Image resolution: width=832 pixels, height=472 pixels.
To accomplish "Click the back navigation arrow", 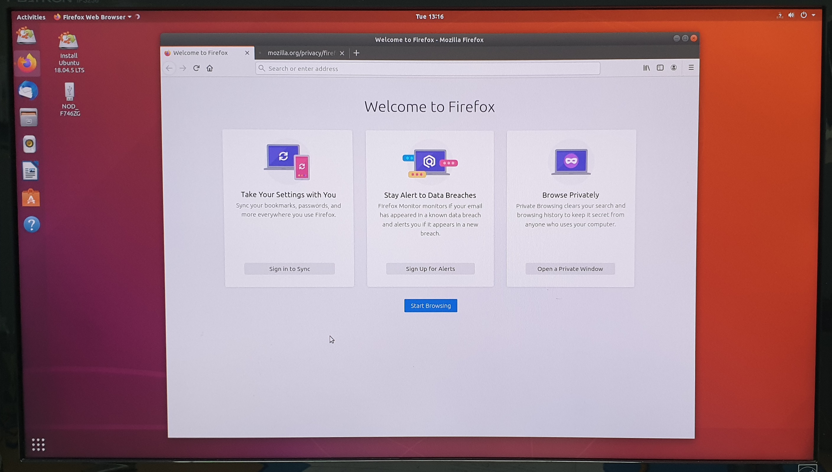I will coord(169,68).
